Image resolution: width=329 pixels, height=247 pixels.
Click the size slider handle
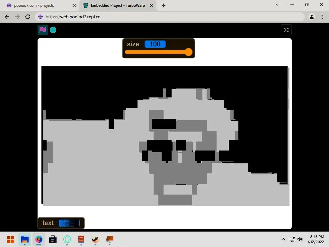click(x=189, y=52)
